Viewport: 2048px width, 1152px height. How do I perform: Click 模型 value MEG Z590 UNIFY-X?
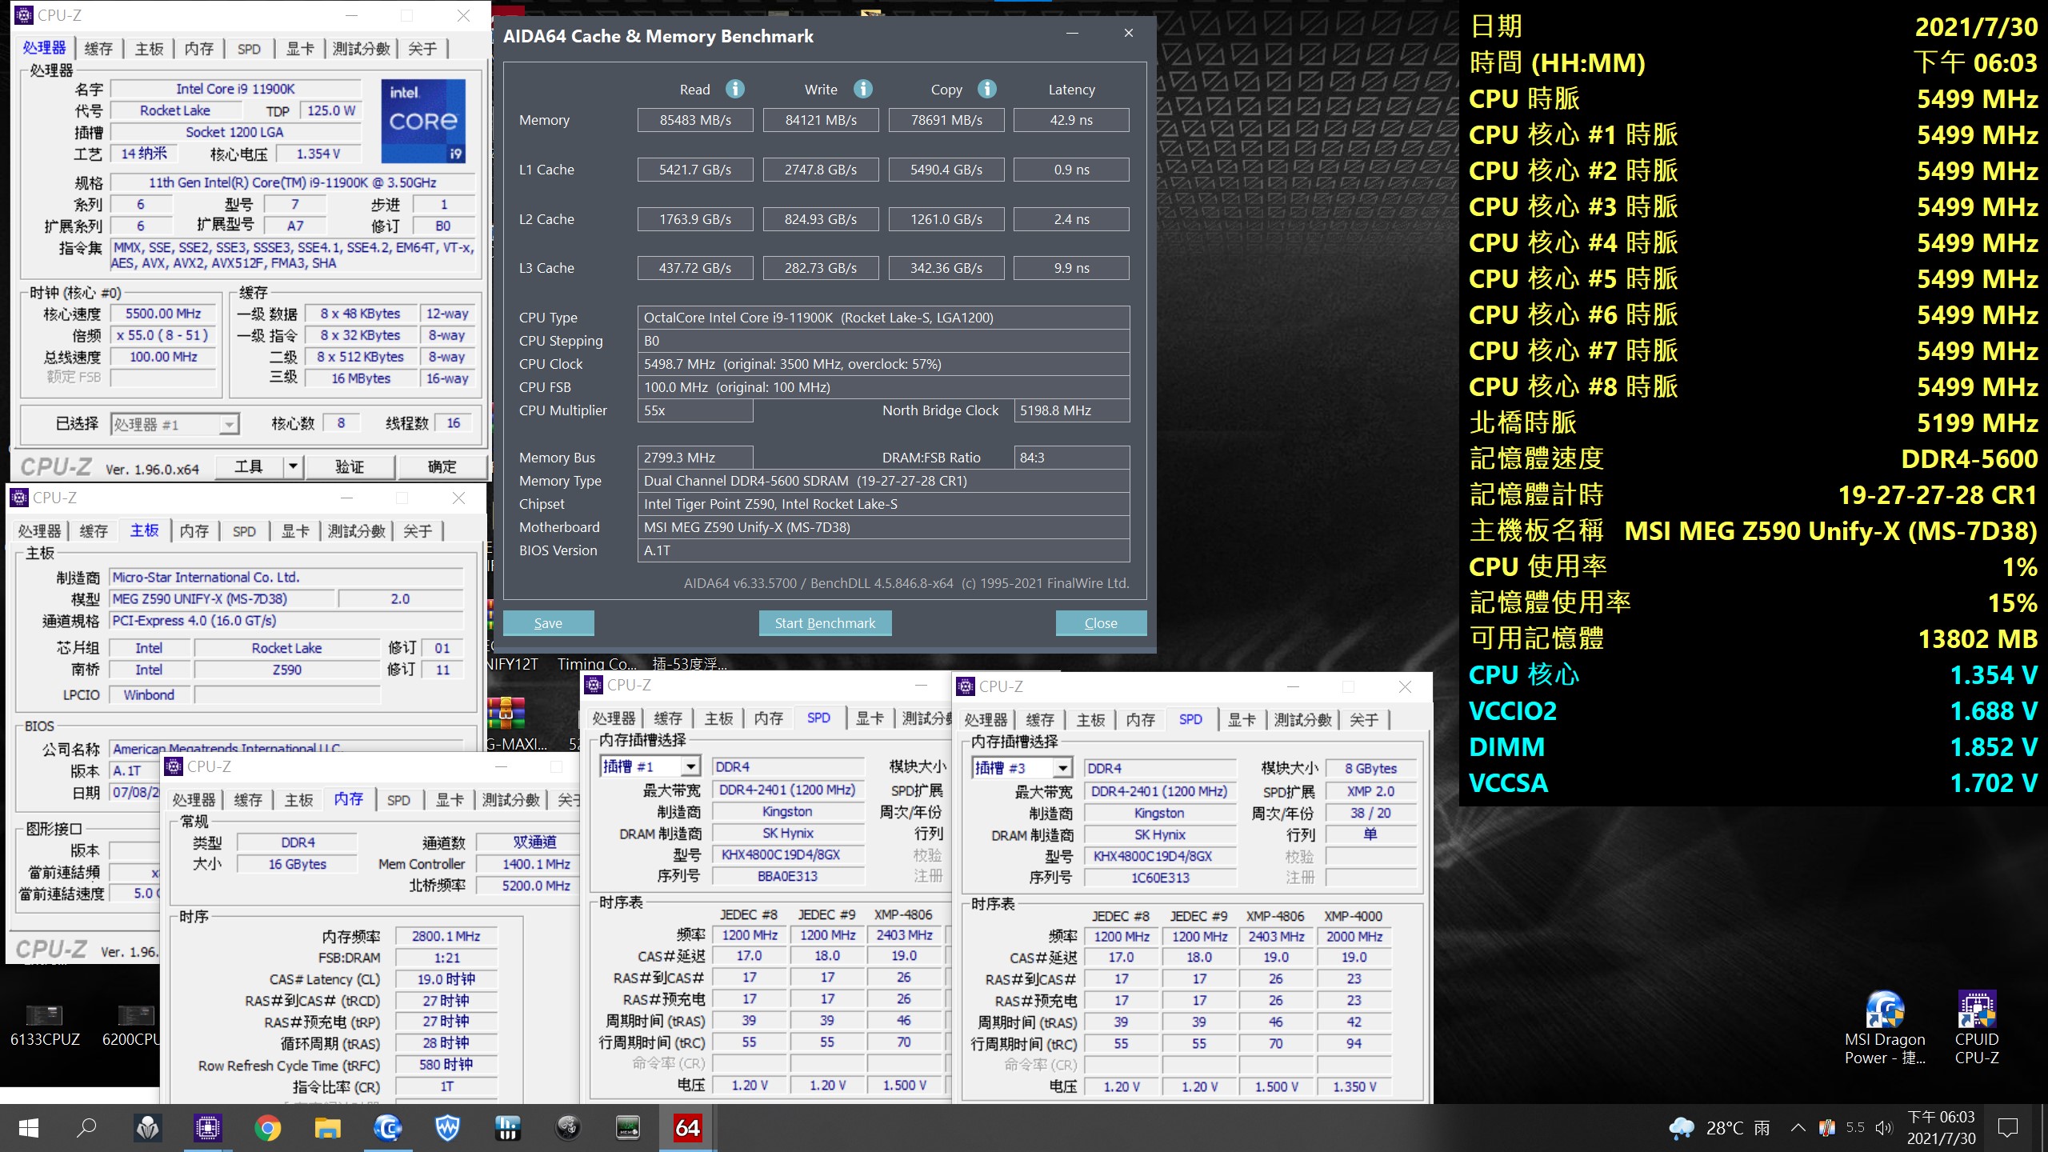coord(222,598)
